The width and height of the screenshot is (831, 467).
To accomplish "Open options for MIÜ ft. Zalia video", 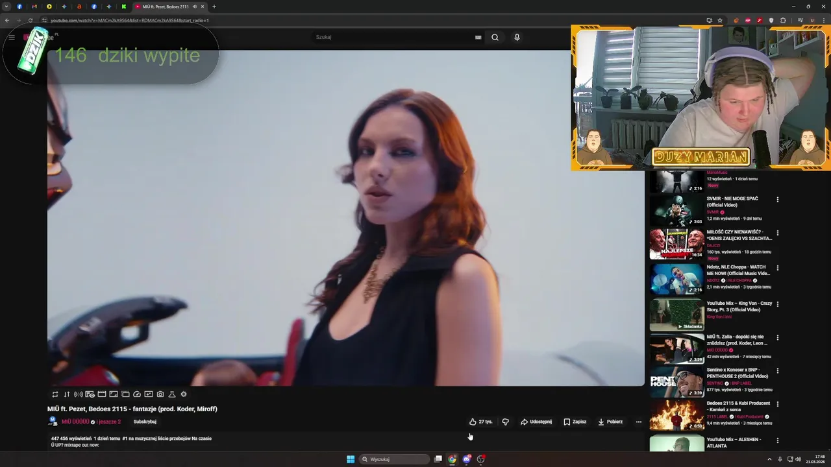I will coord(778,337).
